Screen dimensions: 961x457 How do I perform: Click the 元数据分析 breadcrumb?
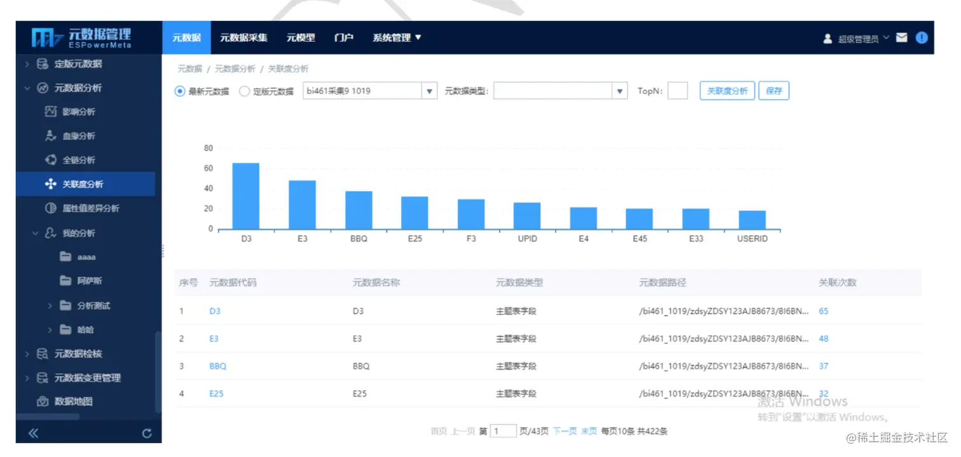tap(235, 69)
